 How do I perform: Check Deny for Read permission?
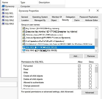tap(90, 69)
